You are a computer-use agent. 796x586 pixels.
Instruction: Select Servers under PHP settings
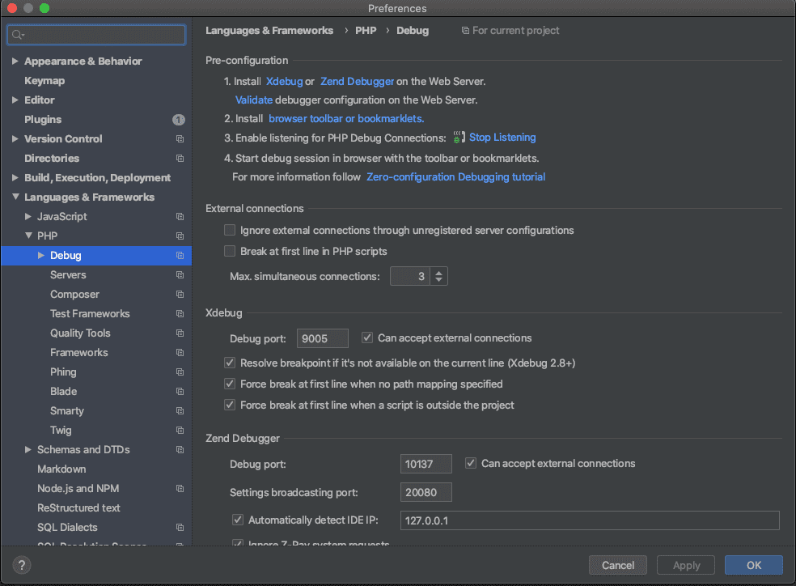(68, 275)
